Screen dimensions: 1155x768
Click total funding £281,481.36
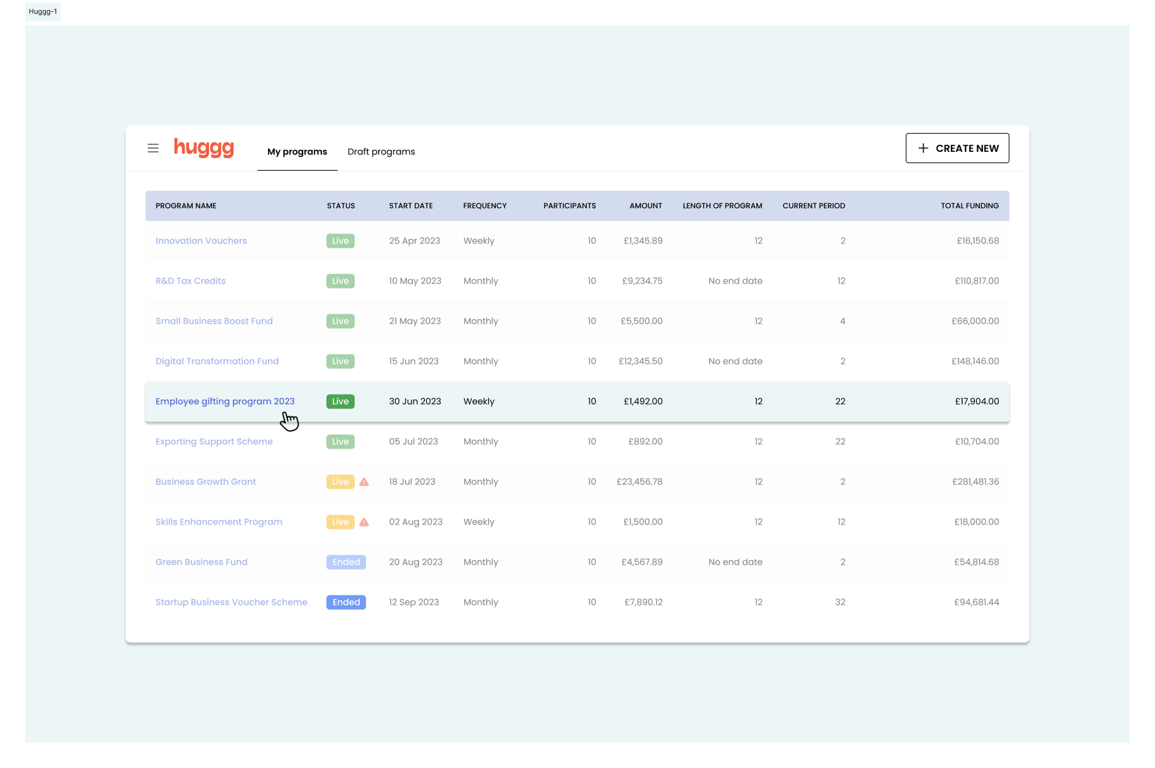tap(975, 482)
